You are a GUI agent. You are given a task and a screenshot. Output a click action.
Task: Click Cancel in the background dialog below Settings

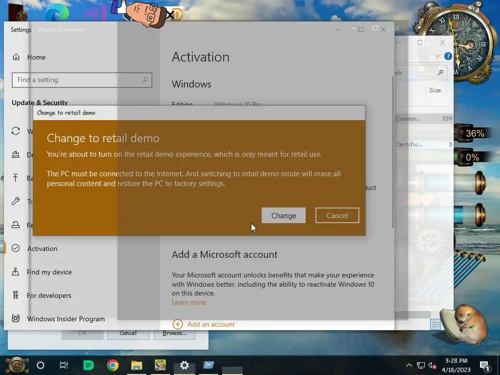[x=128, y=333]
